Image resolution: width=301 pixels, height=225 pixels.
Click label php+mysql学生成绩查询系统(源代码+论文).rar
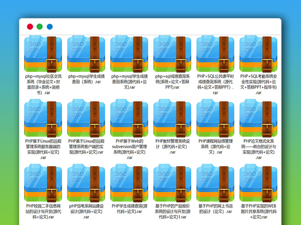(129, 82)
